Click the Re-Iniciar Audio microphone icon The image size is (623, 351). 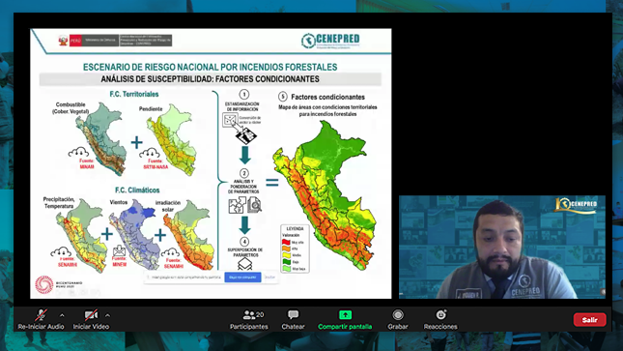pyautogui.click(x=41, y=315)
